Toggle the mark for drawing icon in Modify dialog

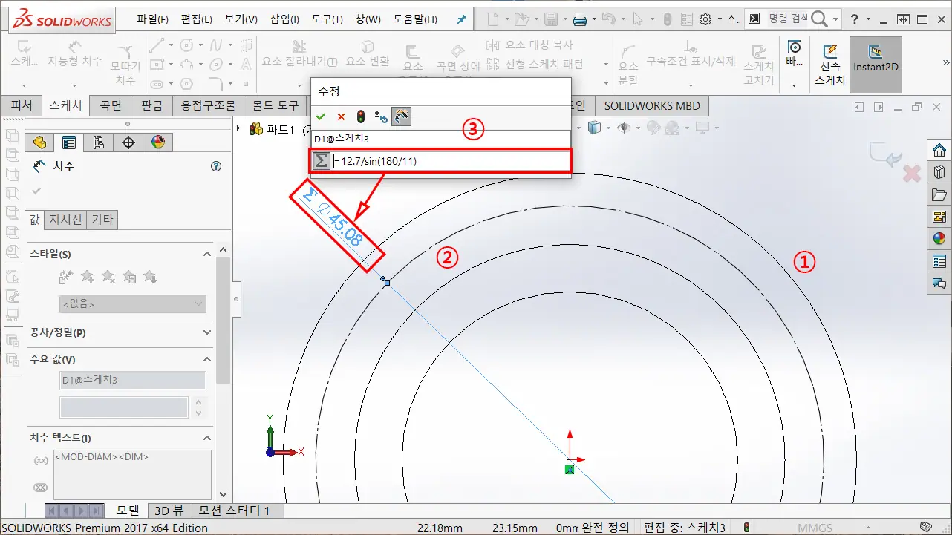[401, 116]
